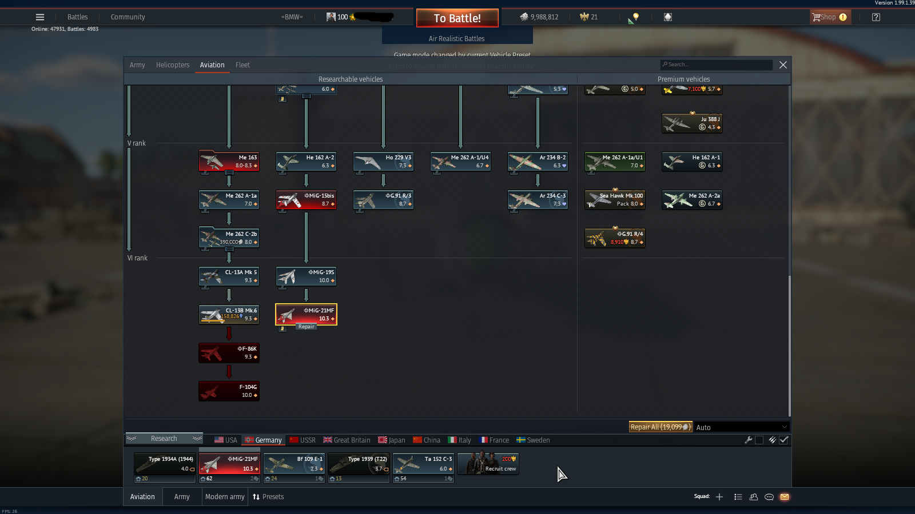Select the premium G.91 R/4 card
Screen dimensions: 915x514
point(615,238)
